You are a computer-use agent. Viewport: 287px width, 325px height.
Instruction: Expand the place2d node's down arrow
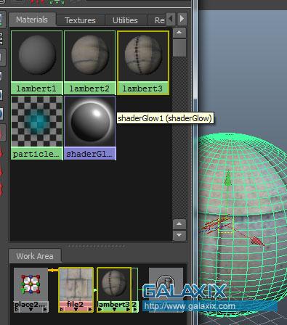pyautogui.click(x=31, y=309)
